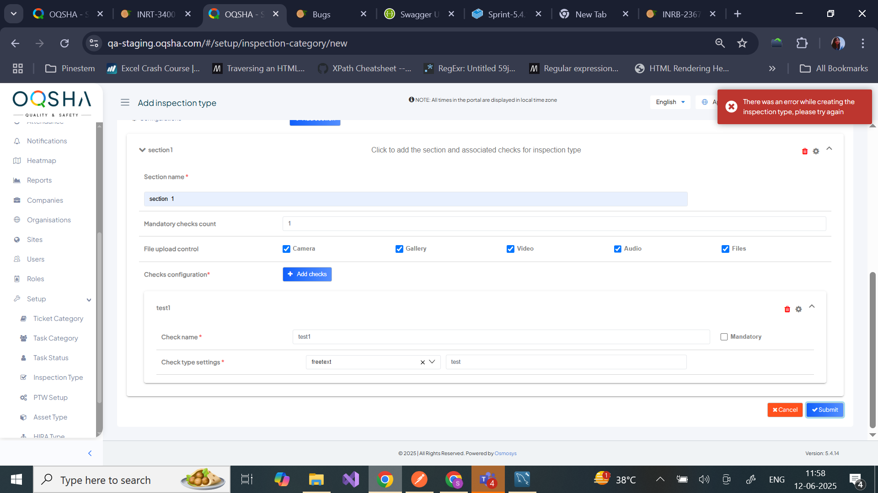Bookmark page with star icon
The height and width of the screenshot is (493, 878).
742,43
